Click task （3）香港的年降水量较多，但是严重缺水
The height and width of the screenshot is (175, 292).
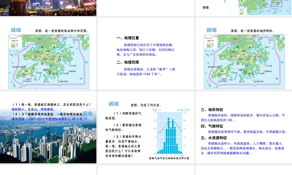click(123, 146)
